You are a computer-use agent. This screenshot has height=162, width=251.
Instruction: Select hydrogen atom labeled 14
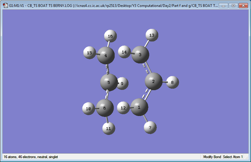(x=124, y=52)
